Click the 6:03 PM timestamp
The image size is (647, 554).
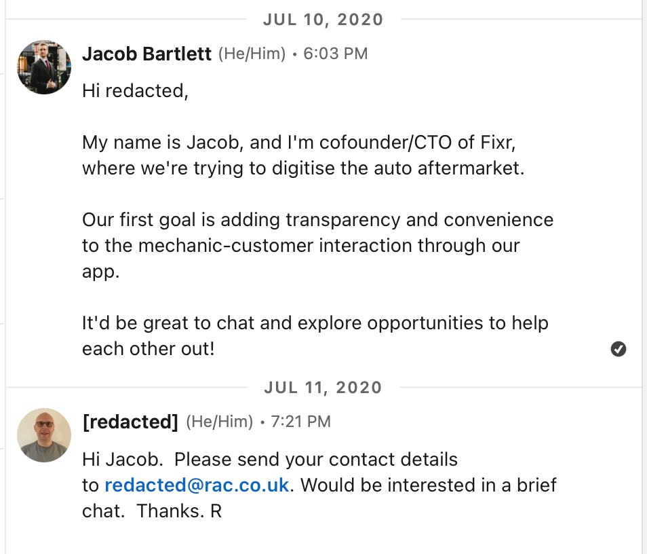[x=335, y=54]
